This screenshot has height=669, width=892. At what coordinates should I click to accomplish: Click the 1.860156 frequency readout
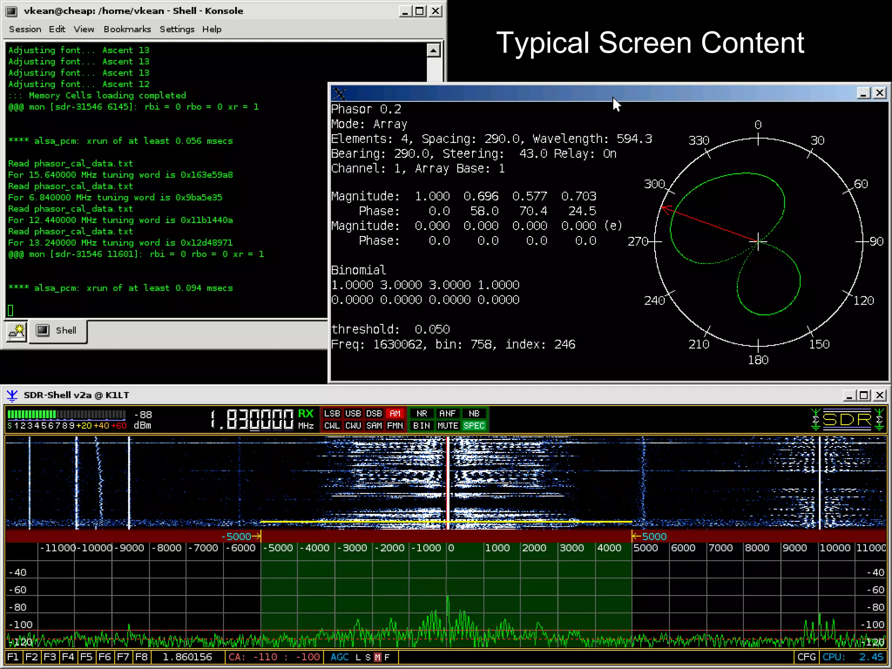187,657
